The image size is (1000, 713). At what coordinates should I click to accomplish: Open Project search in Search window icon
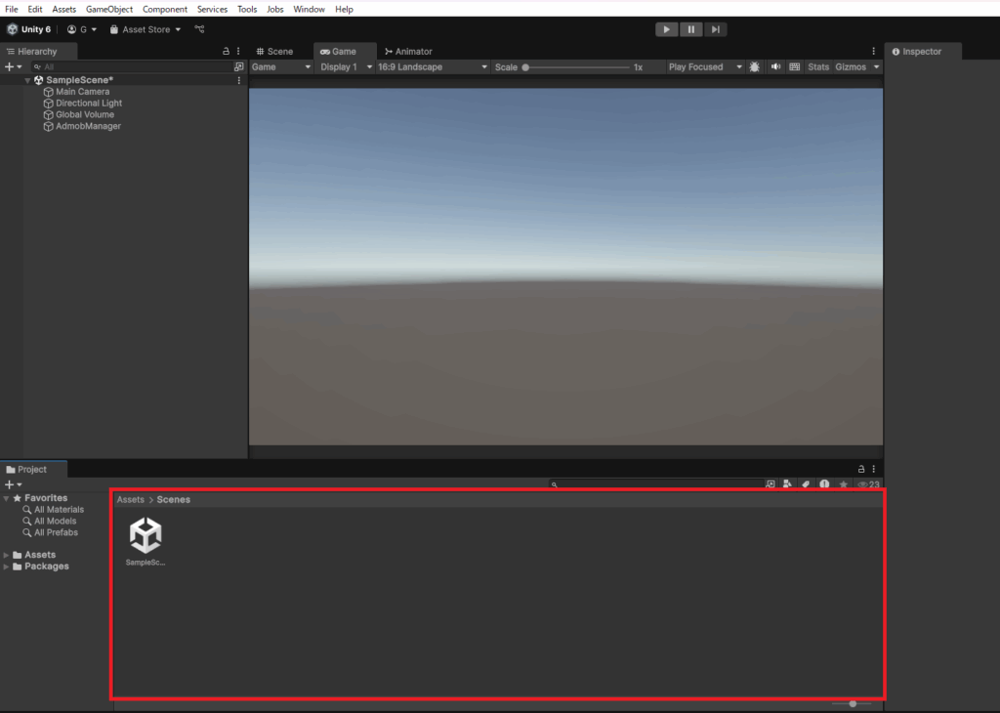[771, 484]
